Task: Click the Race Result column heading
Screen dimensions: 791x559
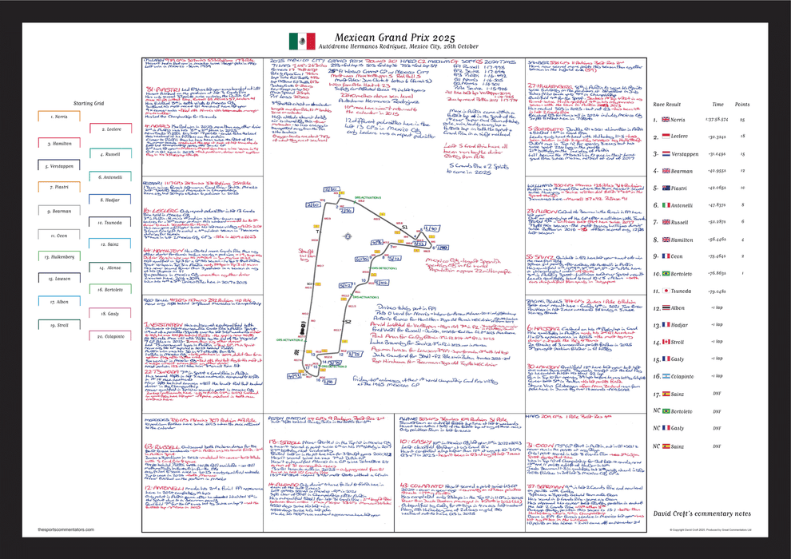Action: tap(666, 104)
